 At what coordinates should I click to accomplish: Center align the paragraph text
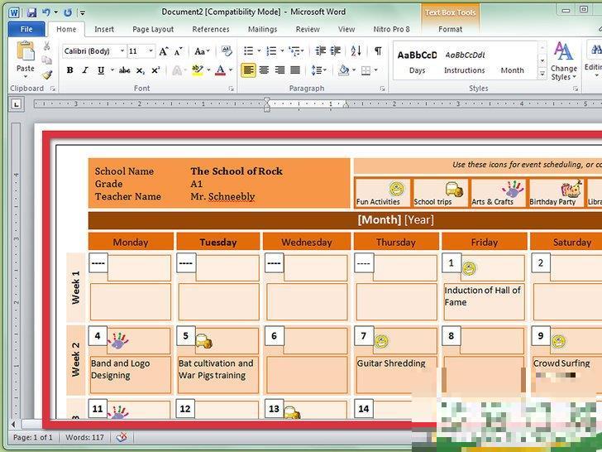265,71
